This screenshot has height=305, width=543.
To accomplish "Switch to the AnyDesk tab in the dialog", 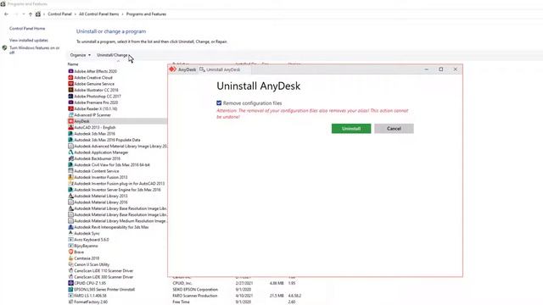I will click(183, 69).
